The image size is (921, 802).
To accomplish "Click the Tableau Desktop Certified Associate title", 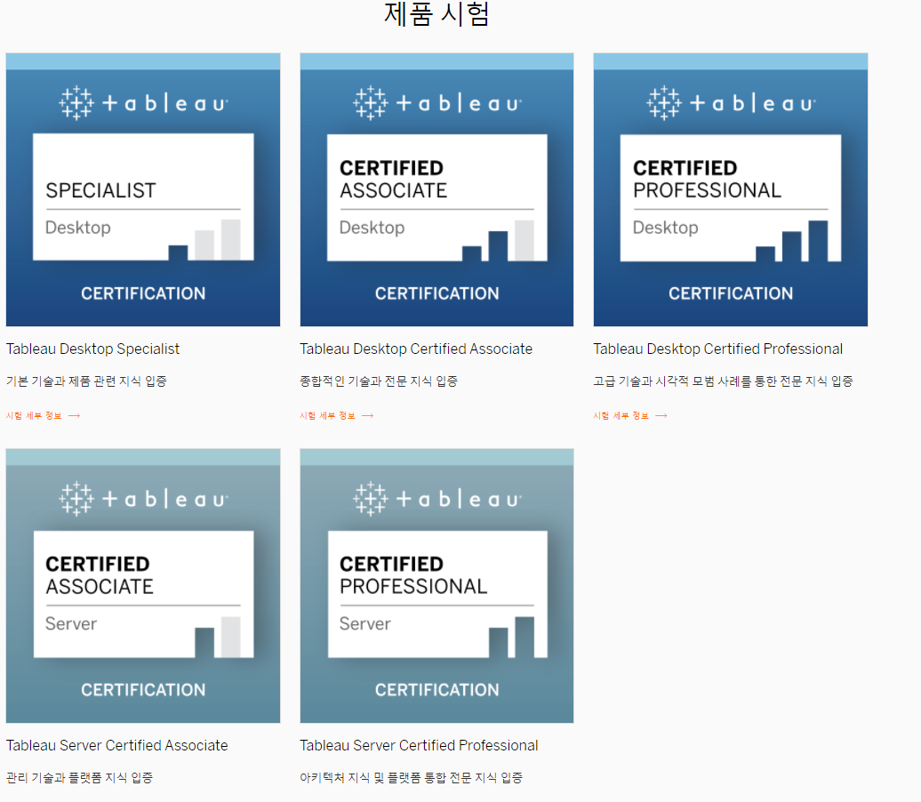I will (416, 349).
